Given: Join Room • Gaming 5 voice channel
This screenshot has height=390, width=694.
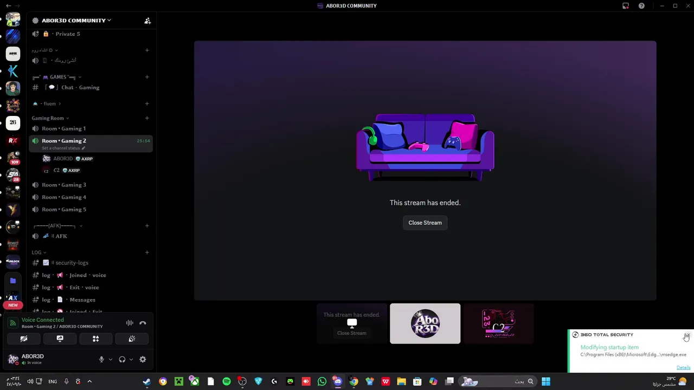Looking at the screenshot, I should (x=91, y=210).
